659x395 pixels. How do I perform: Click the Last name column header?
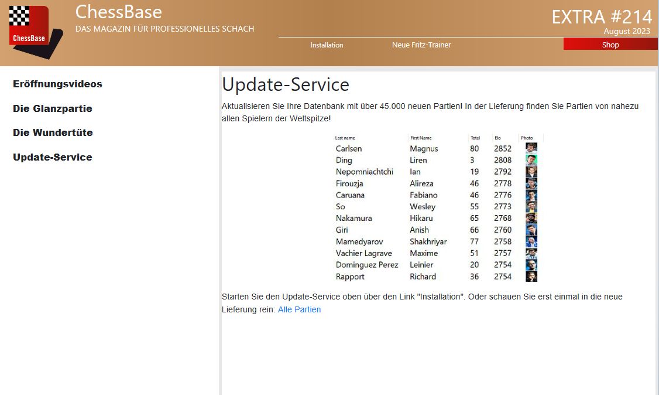(345, 138)
